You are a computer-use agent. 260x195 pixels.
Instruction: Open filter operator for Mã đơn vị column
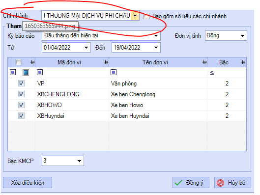40,72
